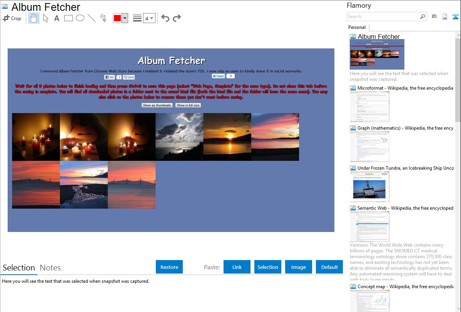Click into the Flamory search field

point(383,17)
